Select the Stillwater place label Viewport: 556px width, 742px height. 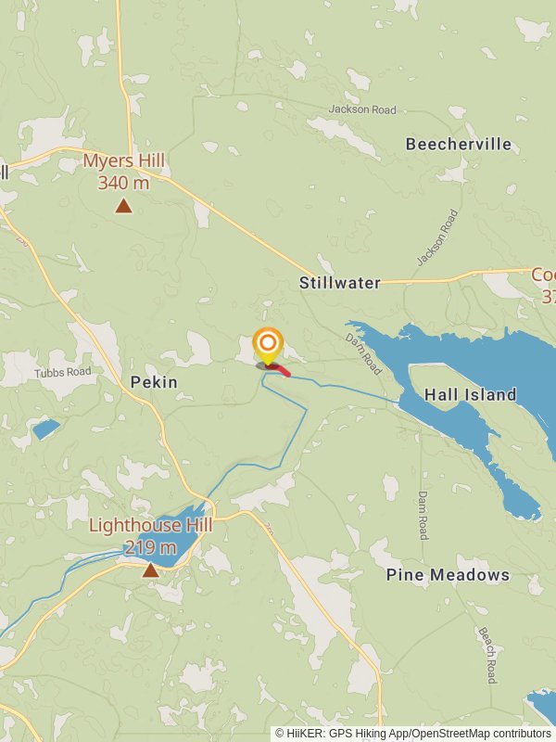point(340,283)
